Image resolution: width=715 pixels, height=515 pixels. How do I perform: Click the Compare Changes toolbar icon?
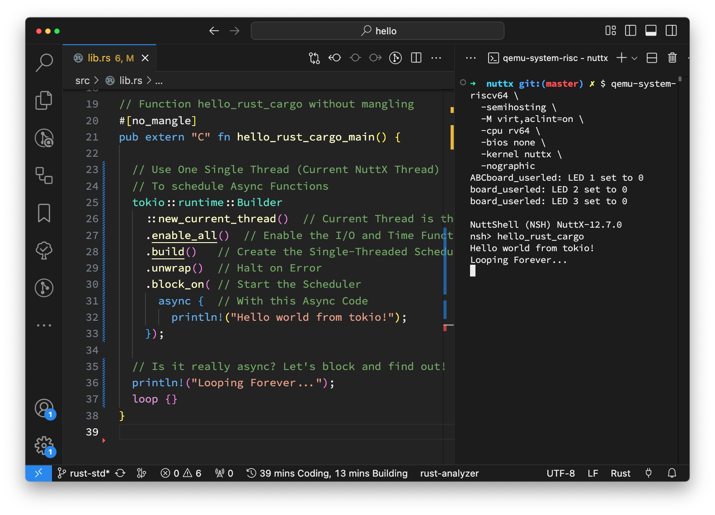314,58
